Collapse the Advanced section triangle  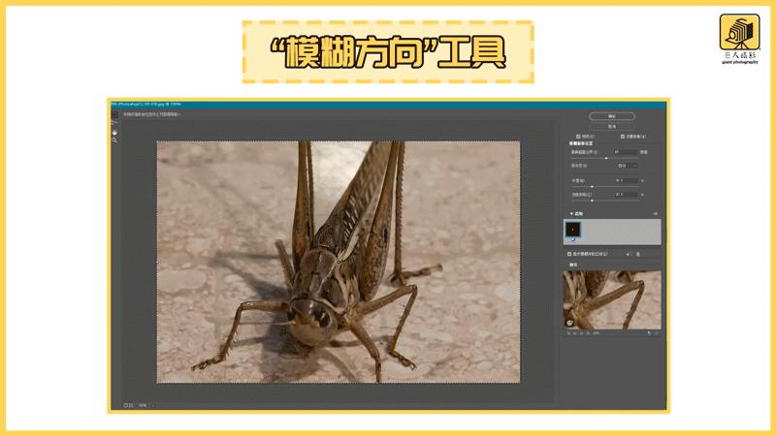tap(571, 214)
